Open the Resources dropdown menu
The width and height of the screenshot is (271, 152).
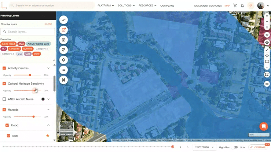pos(147,5)
